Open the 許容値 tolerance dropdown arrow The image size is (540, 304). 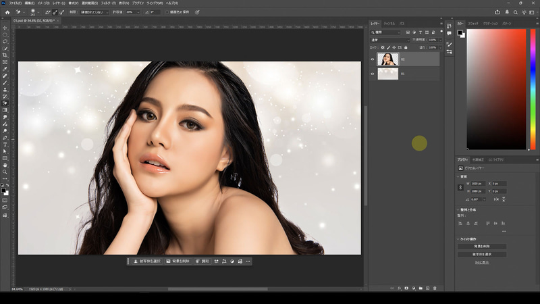pyautogui.click(x=138, y=12)
